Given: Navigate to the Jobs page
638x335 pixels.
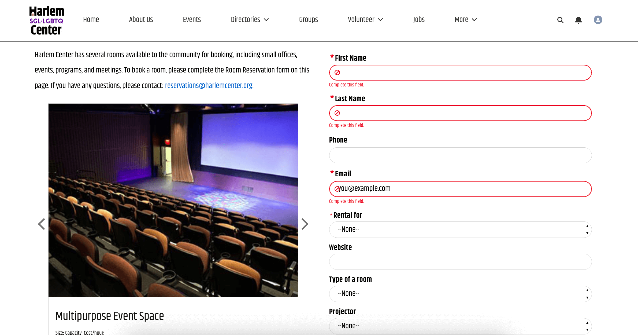Looking at the screenshot, I should pyautogui.click(x=419, y=20).
